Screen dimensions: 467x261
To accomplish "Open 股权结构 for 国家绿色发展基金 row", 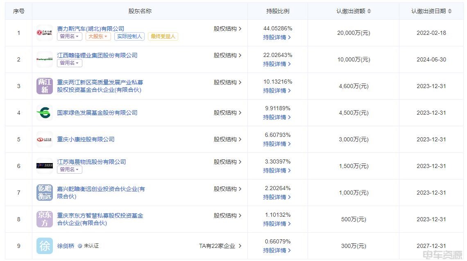I will tap(227, 113).
